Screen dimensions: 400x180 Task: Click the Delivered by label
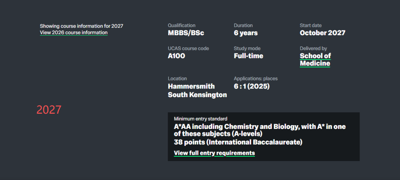313,49
